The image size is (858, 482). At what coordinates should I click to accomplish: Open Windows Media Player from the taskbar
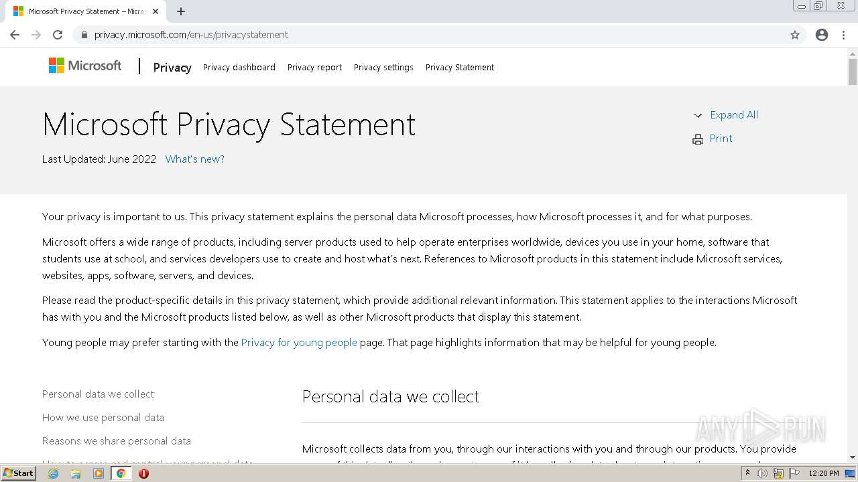pos(99,473)
